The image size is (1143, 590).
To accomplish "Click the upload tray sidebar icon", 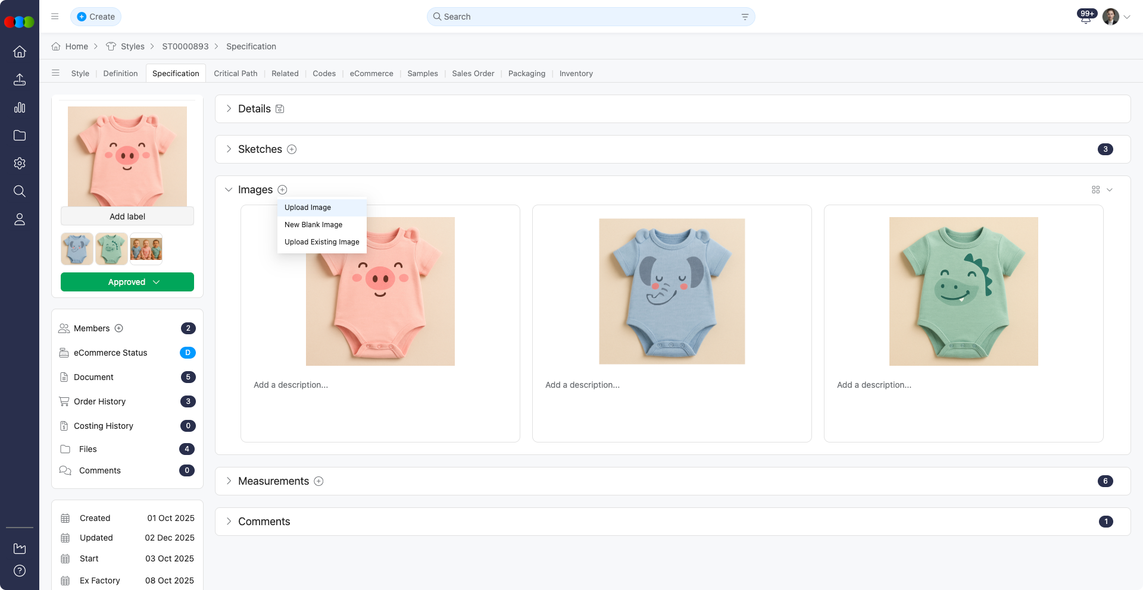I will [20, 80].
